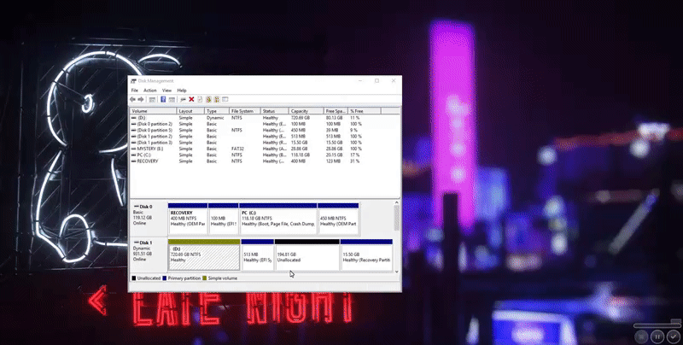Click the 720.69 GB capacity cell
683x345 pixels.
(x=301, y=118)
